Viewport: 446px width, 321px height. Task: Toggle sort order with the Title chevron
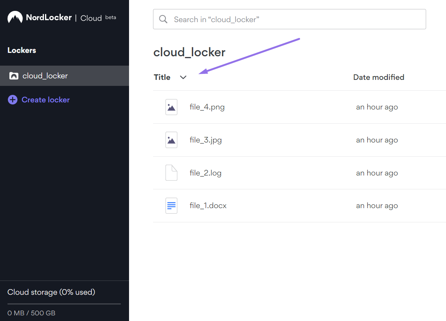point(183,77)
